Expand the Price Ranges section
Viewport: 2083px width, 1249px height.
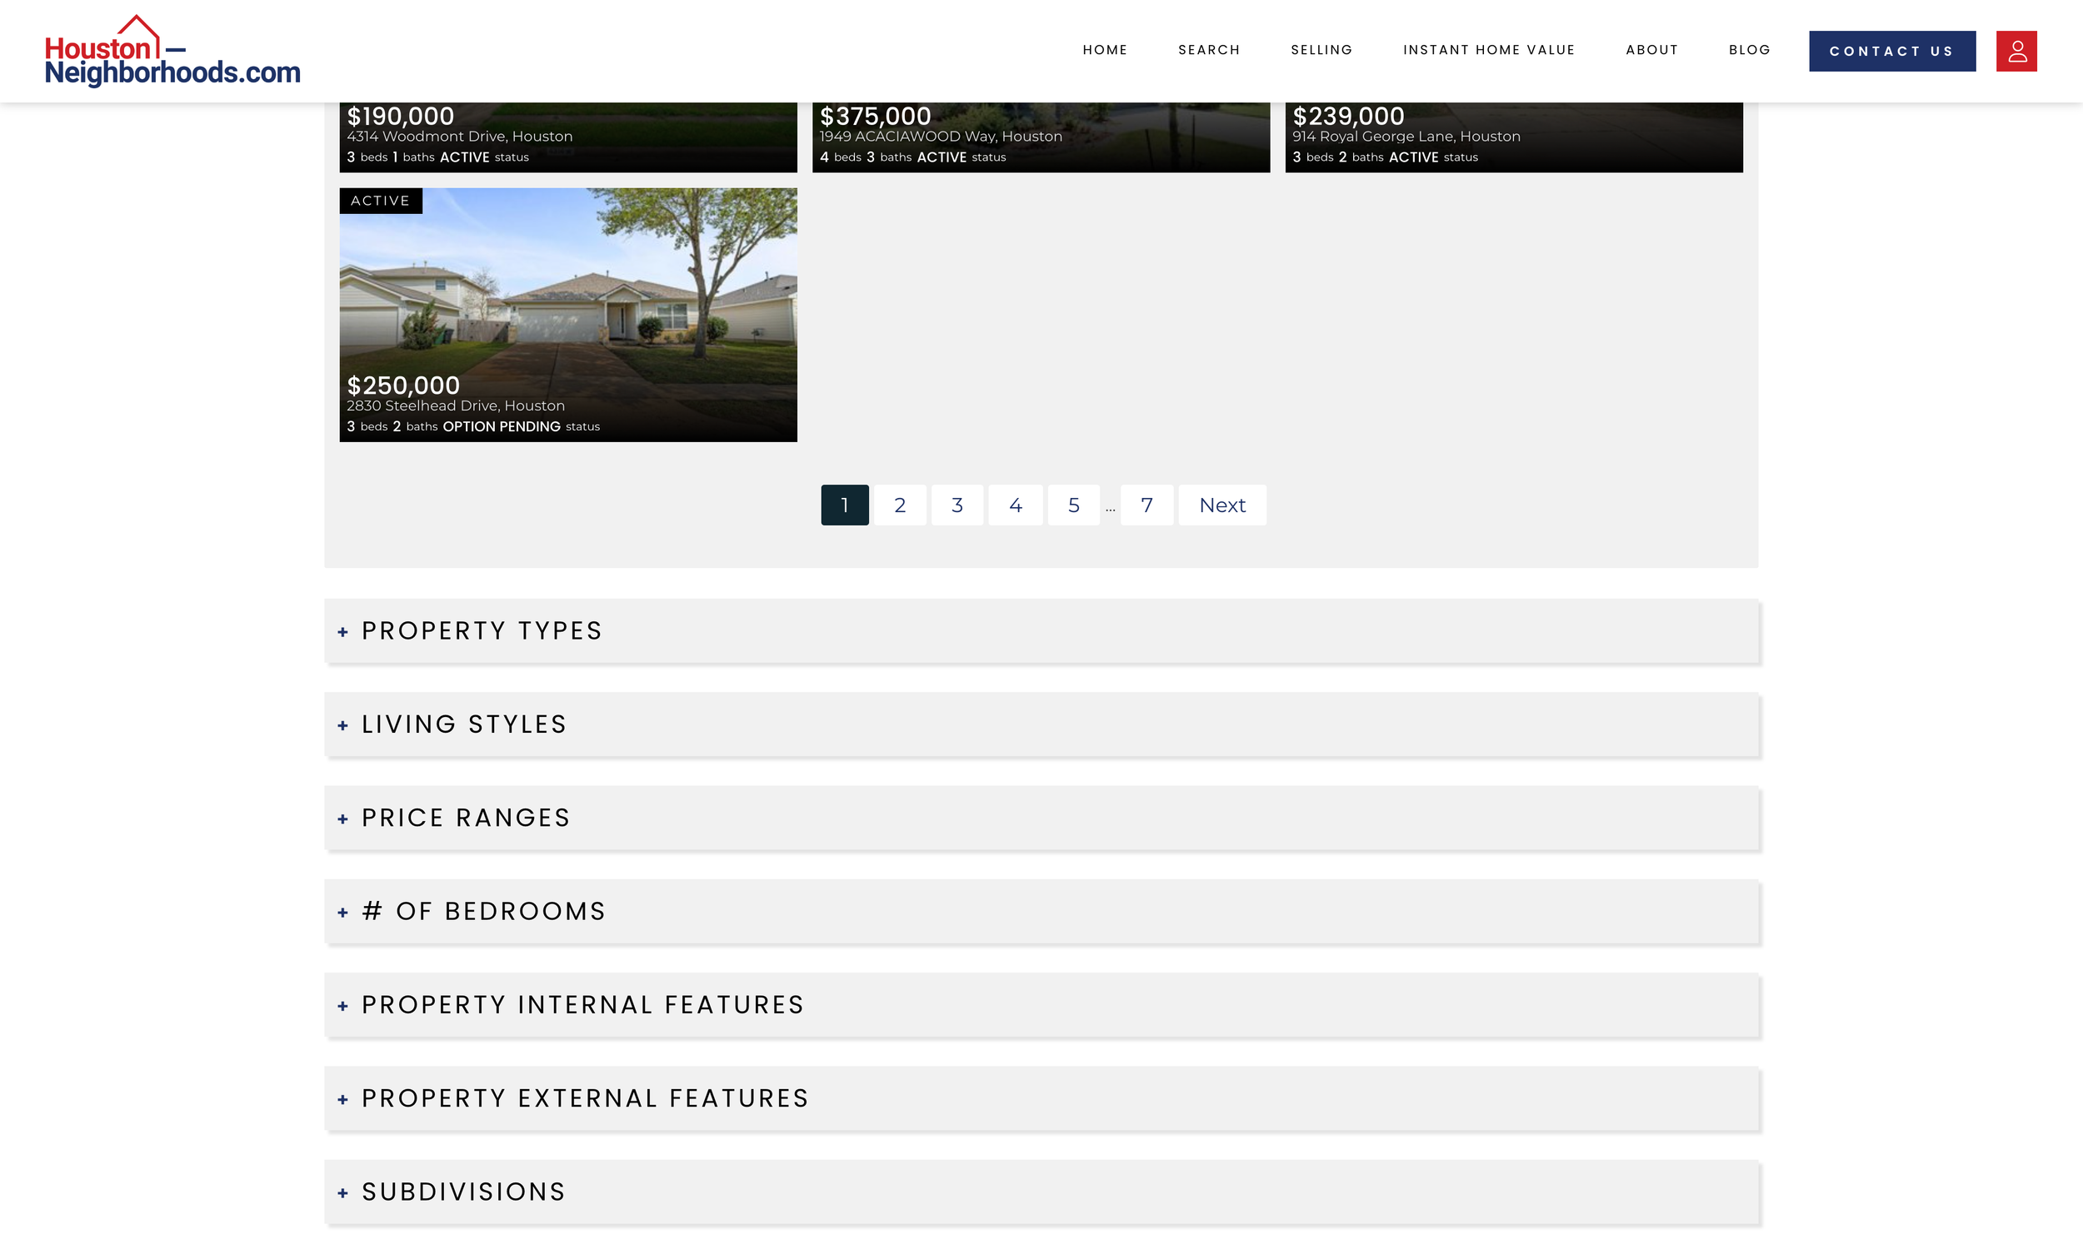[1041, 818]
